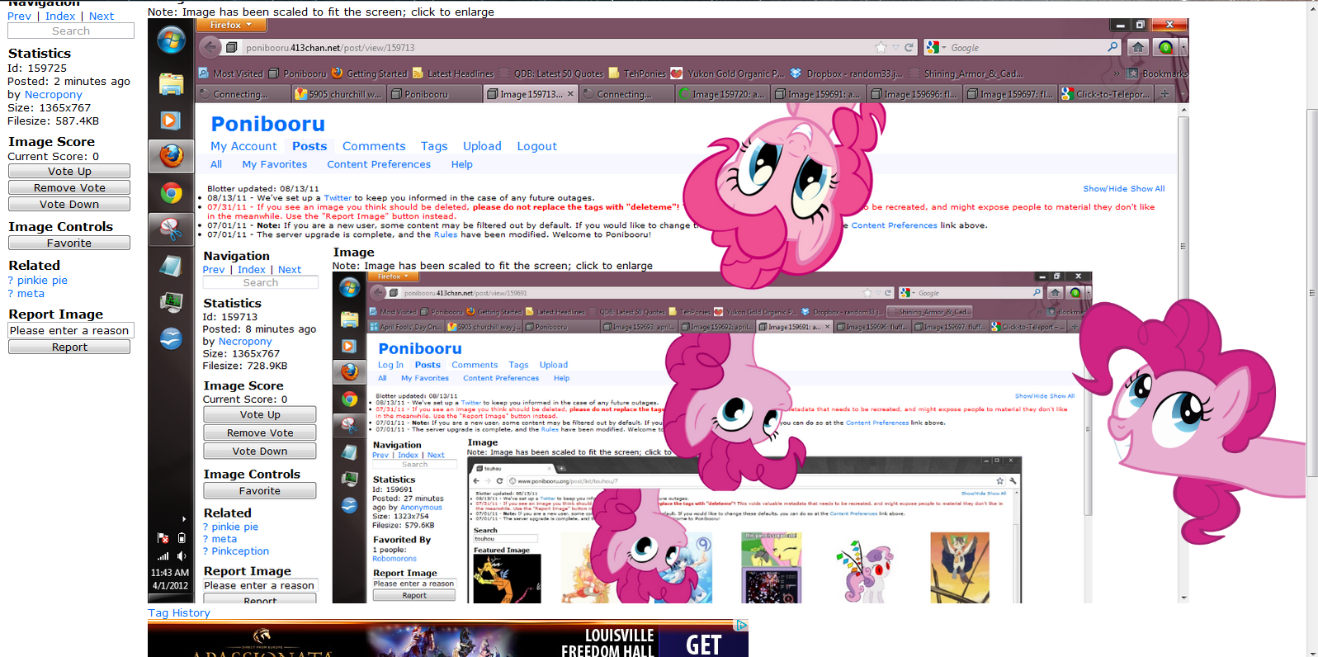This screenshot has height=657, width=1318.
Task: Click the network signal icon in the large tray
Action: point(163,555)
